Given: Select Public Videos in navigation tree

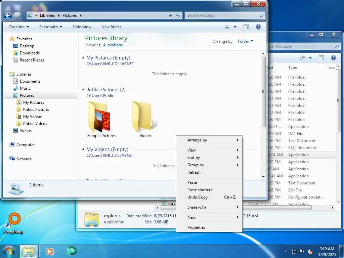Looking at the screenshot, I should 35,124.
